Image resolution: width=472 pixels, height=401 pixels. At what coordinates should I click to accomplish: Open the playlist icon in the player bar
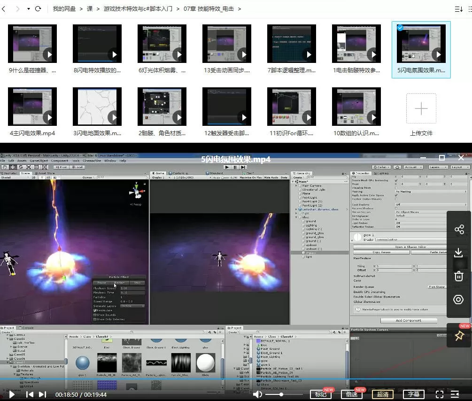tap(455, 394)
